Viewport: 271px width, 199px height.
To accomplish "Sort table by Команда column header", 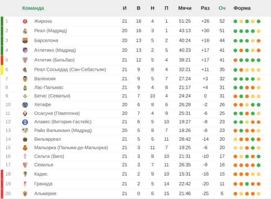I will click(x=33, y=8).
